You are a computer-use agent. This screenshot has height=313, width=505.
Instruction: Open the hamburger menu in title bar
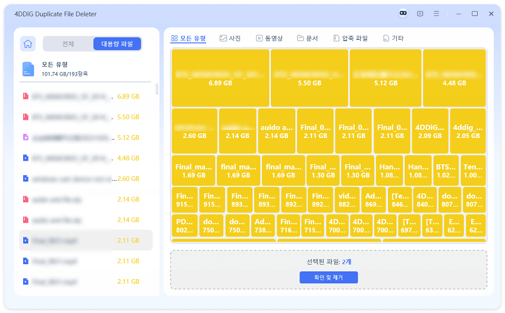(x=437, y=14)
